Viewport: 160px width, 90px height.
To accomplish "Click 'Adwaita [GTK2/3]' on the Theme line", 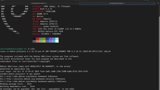I will (x=49, y=21).
